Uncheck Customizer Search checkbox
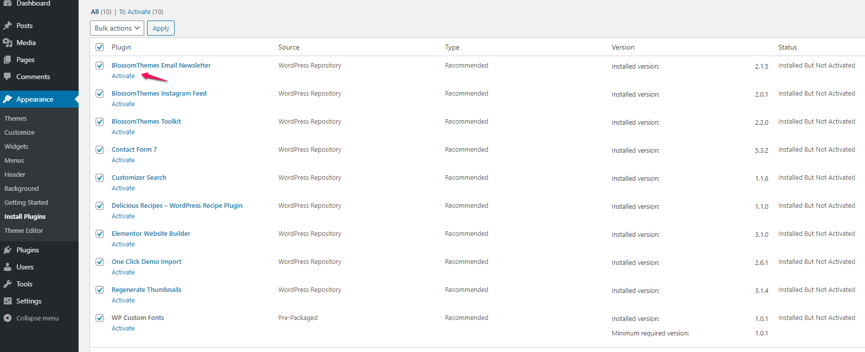 pyautogui.click(x=100, y=178)
